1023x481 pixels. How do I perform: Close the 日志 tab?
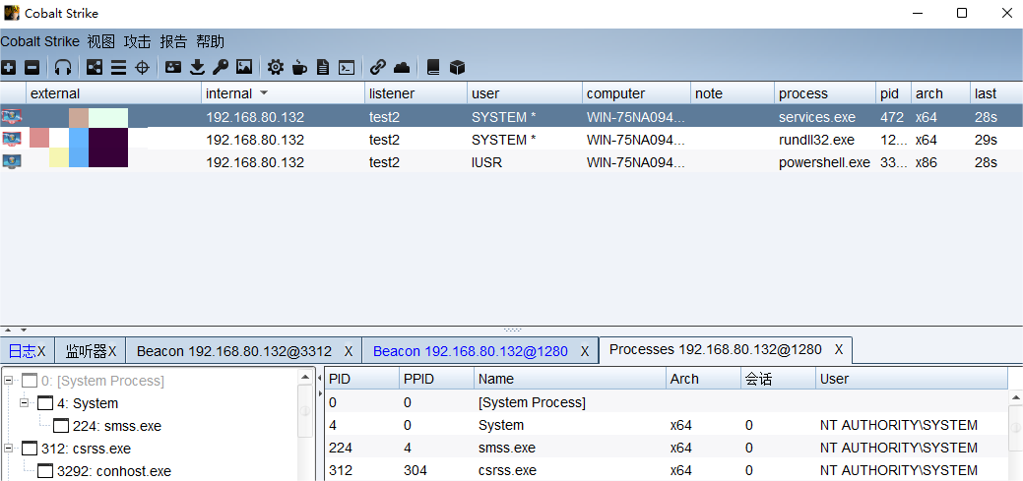click(41, 351)
